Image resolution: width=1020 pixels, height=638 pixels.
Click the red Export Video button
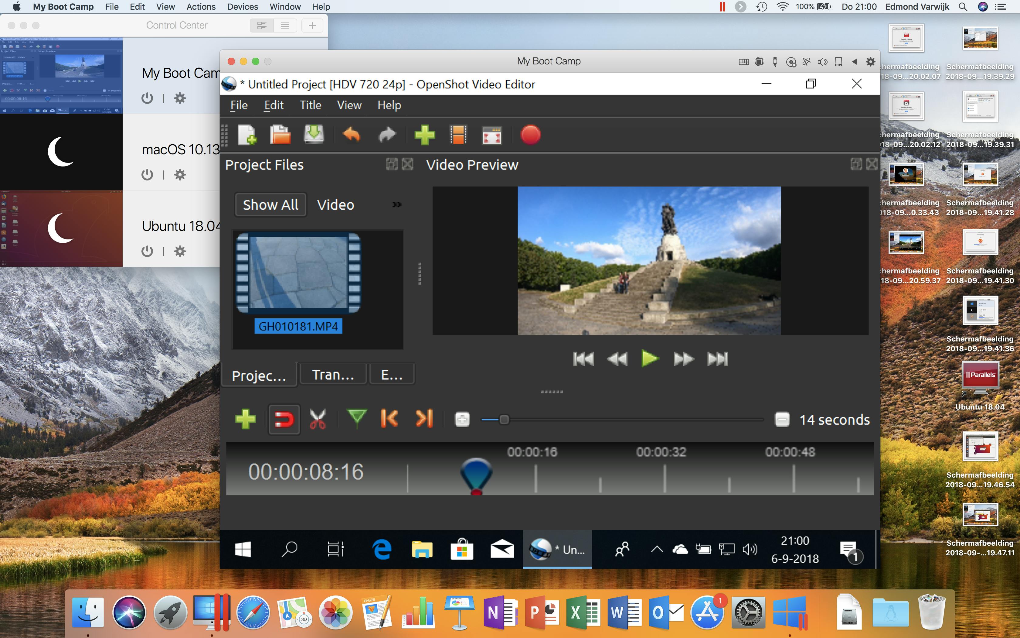(x=530, y=135)
